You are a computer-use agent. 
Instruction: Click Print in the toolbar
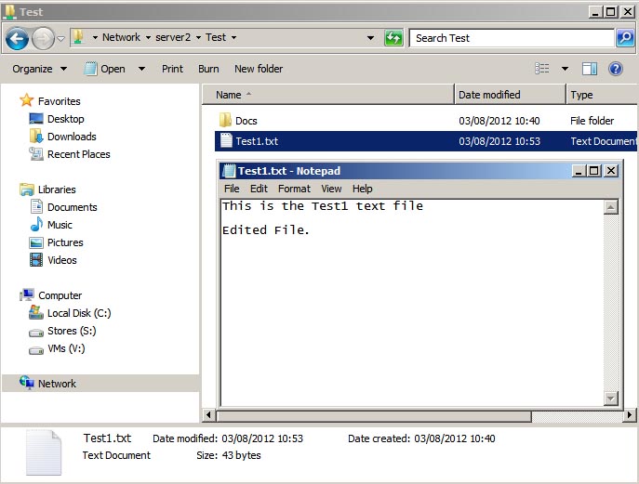point(172,69)
